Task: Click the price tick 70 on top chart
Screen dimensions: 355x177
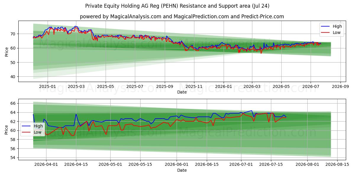Action: [14, 34]
